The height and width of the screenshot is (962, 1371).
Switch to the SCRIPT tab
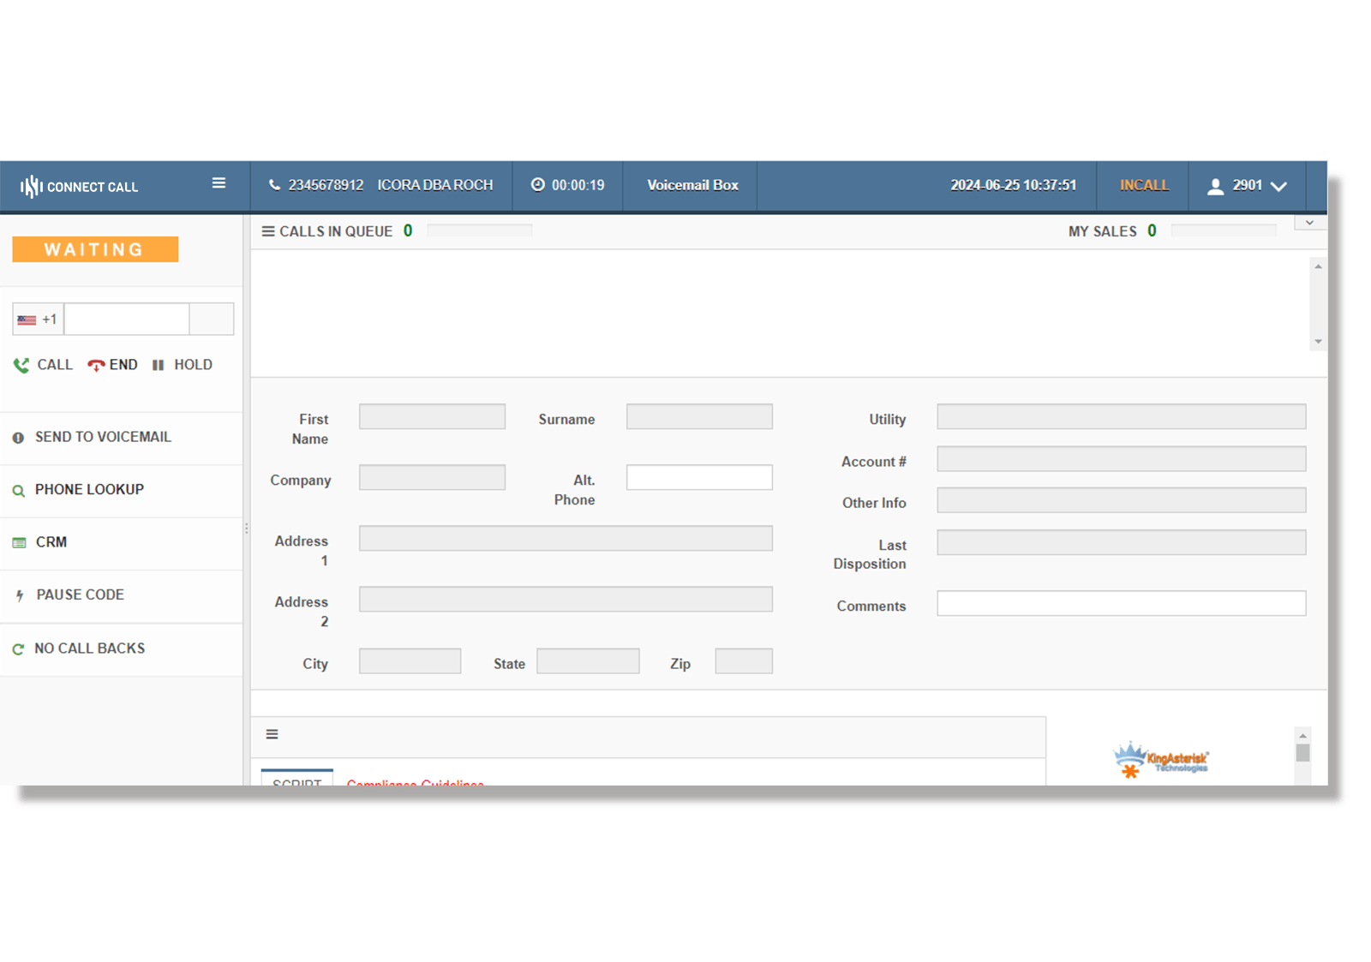coord(296,784)
